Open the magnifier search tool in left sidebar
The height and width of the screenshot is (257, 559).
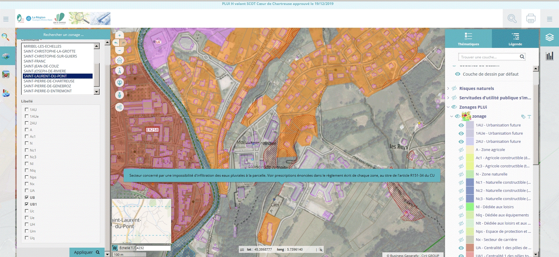click(6, 37)
